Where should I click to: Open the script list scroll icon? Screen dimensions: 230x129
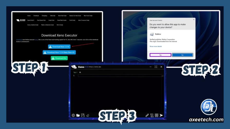pos(152,115)
